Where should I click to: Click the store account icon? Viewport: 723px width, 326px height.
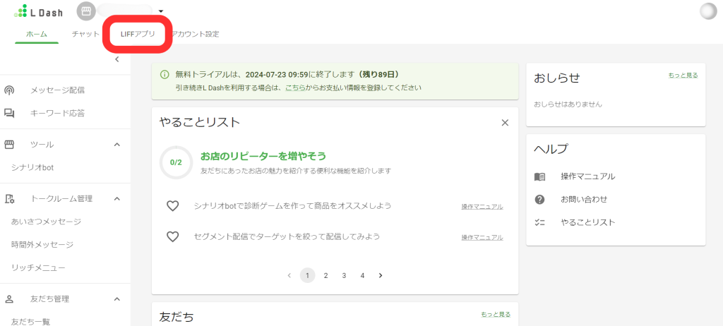[86, 11]
